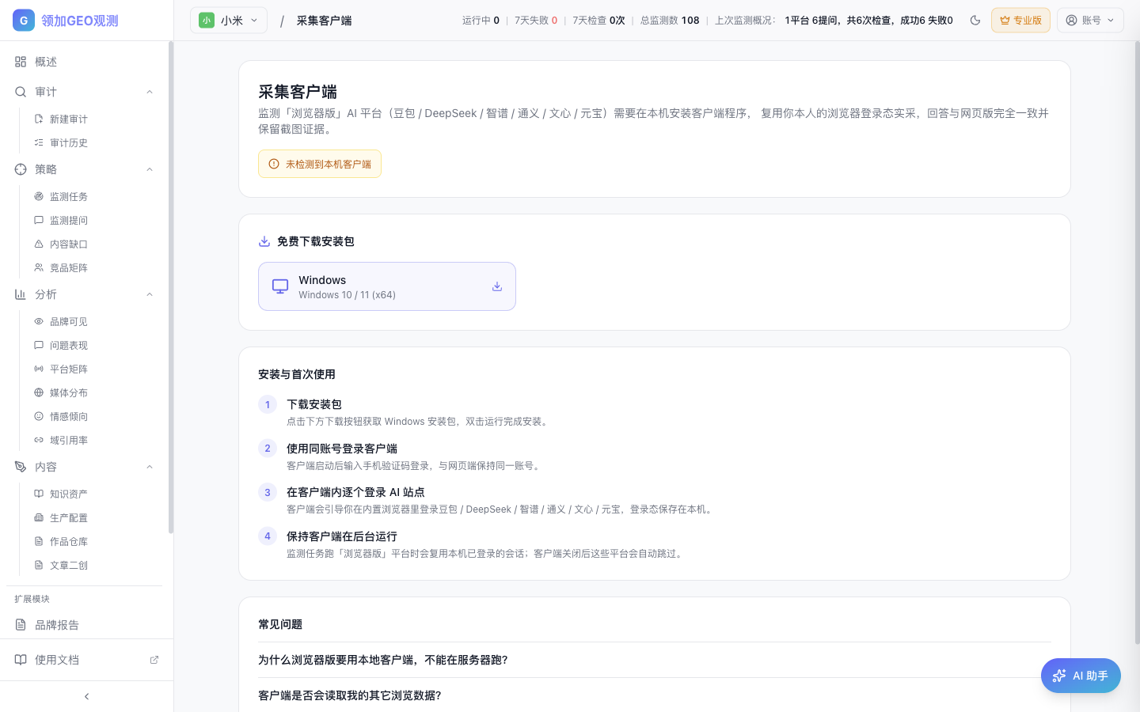Screen dimensions: 1140x712
Task: Click the 情感倾向 smiley icon
Action: tap(39, 416)
